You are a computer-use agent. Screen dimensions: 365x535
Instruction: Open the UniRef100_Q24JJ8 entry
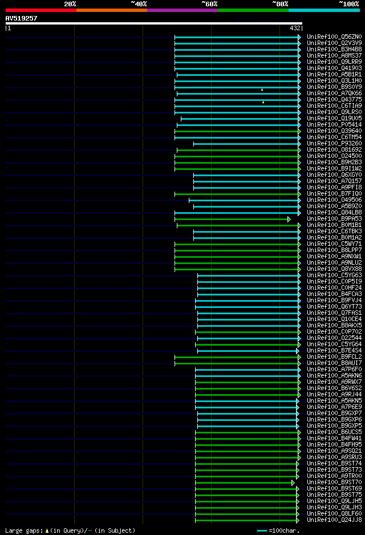click(x=334, y=520)
